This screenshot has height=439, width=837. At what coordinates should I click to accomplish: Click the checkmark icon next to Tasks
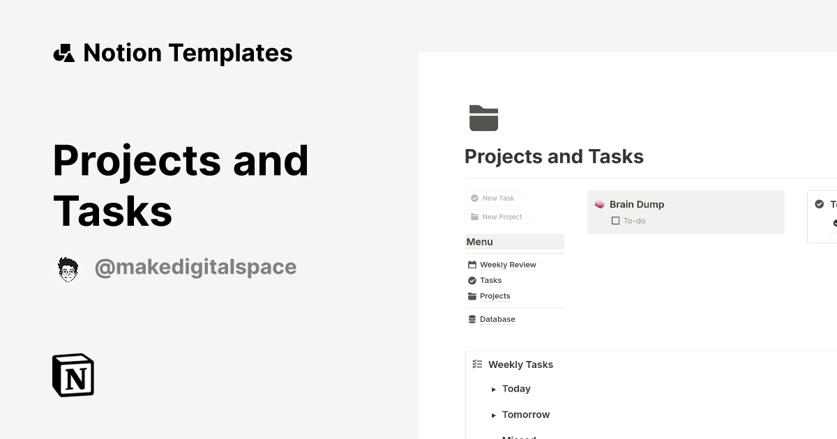click(472, 280)
